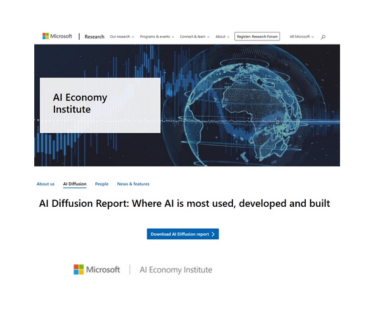
Task: Expand the Our research menu
Action: 122,37
